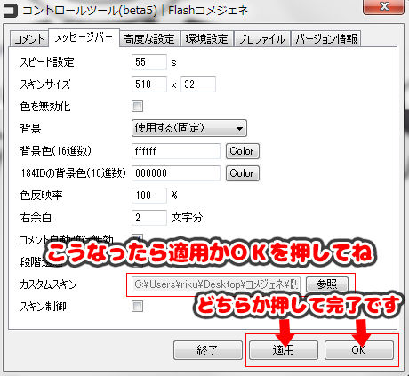Click the スピード設定 label
Image resolution: width=409 pixels, height=376 pixels.
[47, 62]
